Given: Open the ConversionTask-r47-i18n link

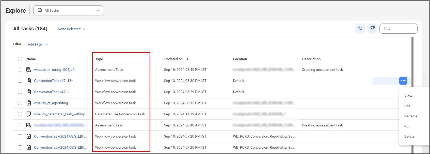Looking at the screenshot, I should click(54, 81).
